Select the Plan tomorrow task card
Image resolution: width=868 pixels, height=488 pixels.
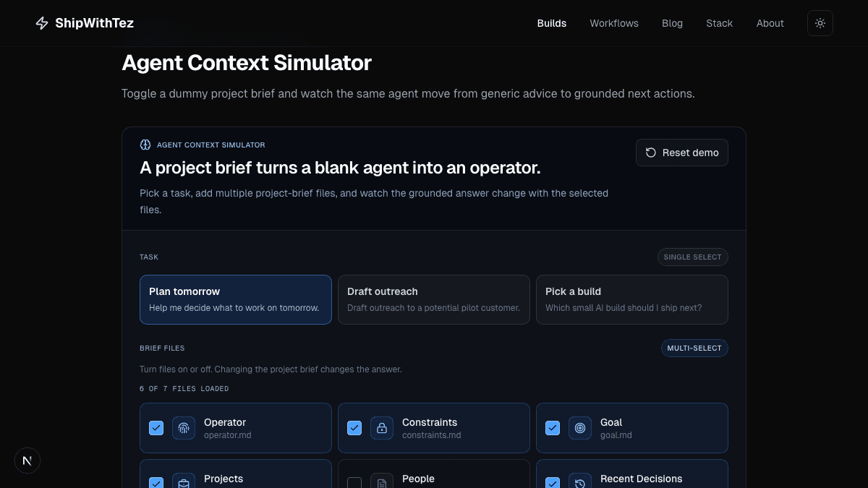point(236,299)
